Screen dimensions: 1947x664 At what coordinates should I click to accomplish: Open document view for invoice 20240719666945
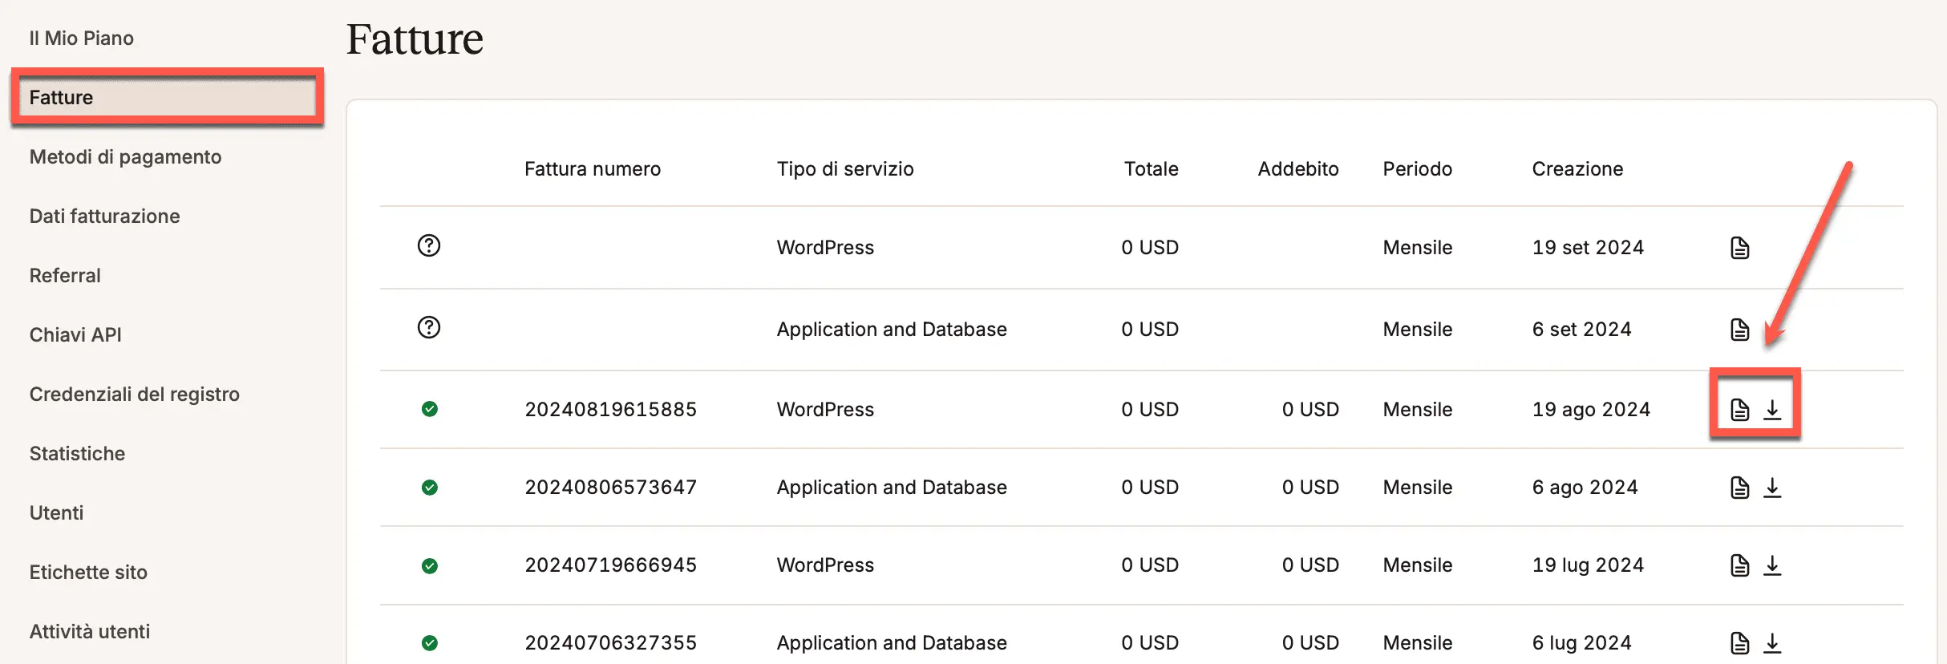1739,565
